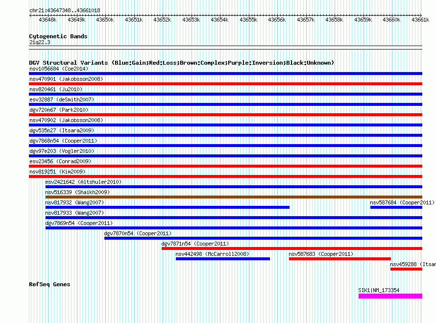Select the red nsv587683 loss bar
This screenshot has height=323, width=436.
[340, 259]
